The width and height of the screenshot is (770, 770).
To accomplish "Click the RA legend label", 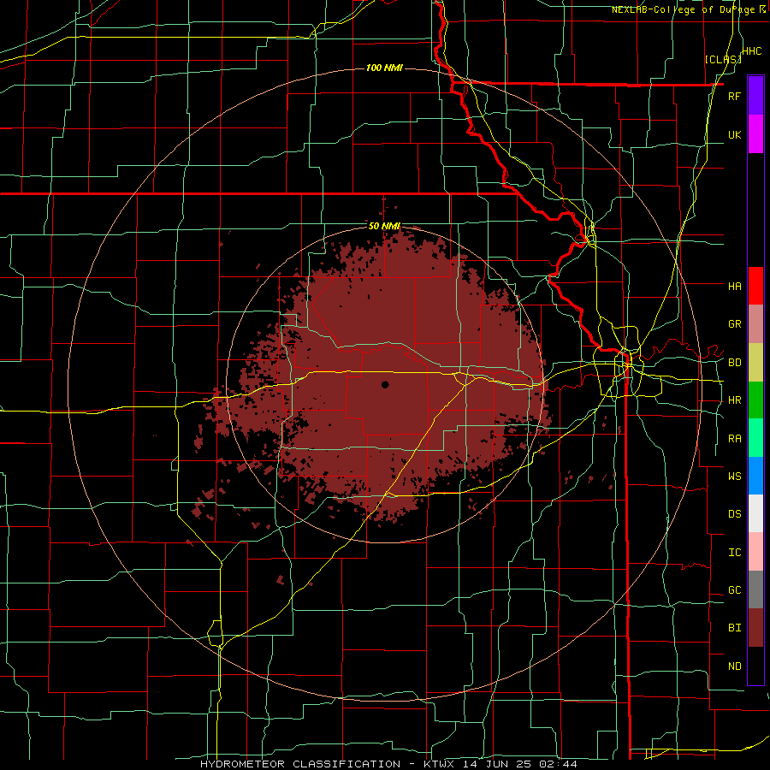I will point(734,439).
